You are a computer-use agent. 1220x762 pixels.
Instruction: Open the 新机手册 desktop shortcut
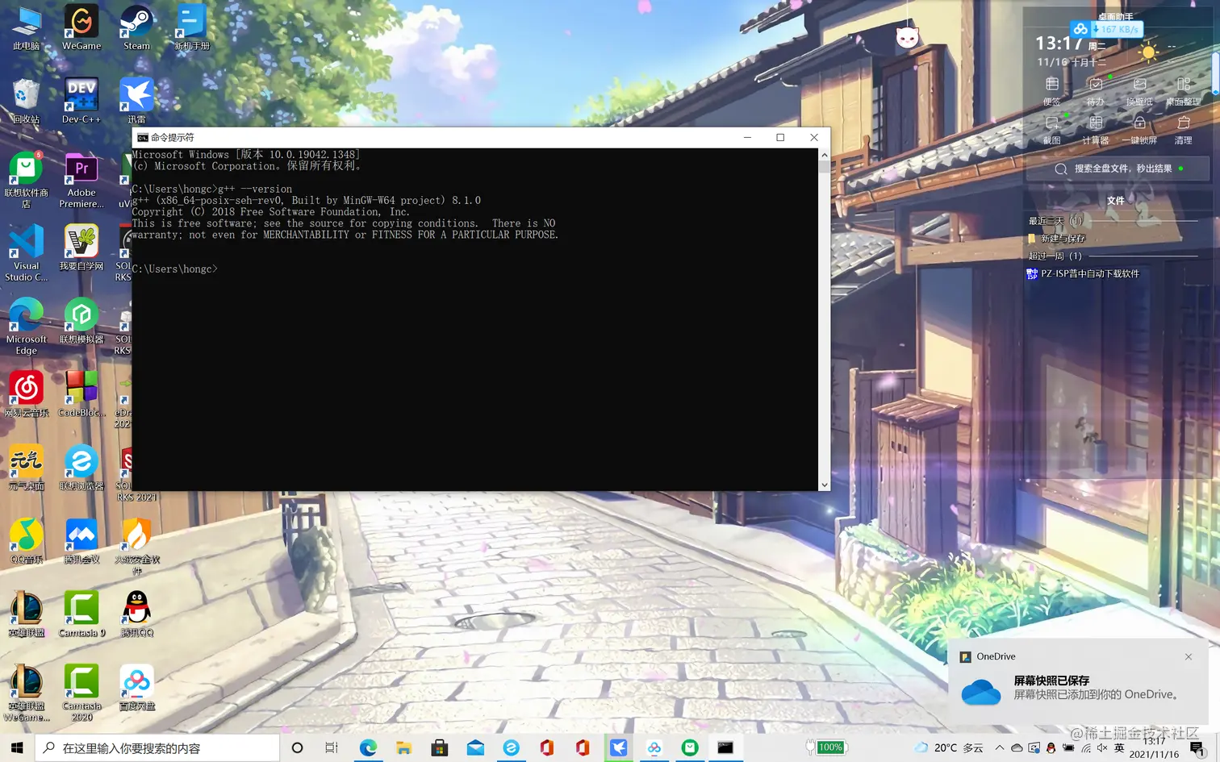(192, 28)
